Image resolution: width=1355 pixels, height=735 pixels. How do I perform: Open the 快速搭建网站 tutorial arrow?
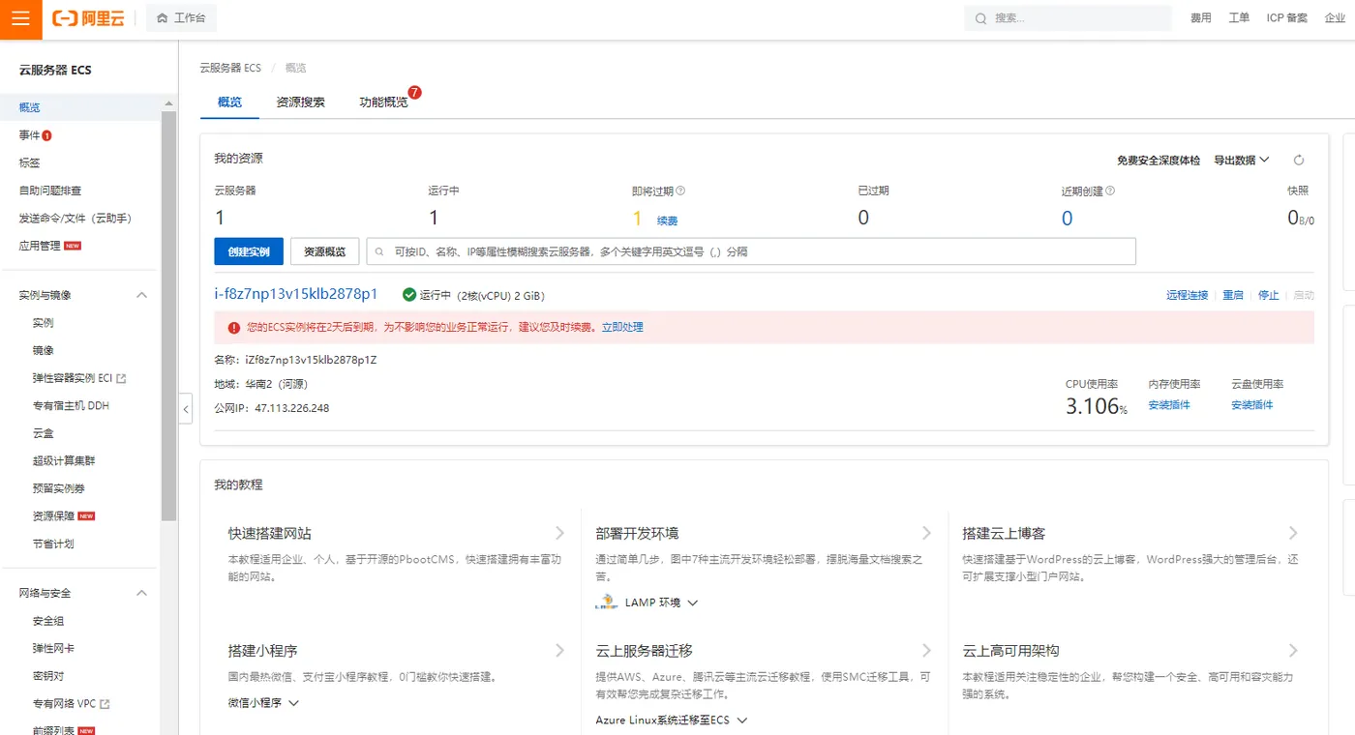pos(559,533)
